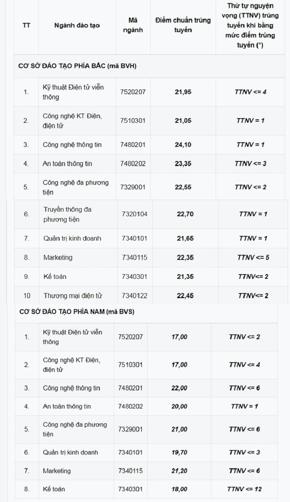
Task: Click the 'TT' column header
Action: [x=26, y=25]
